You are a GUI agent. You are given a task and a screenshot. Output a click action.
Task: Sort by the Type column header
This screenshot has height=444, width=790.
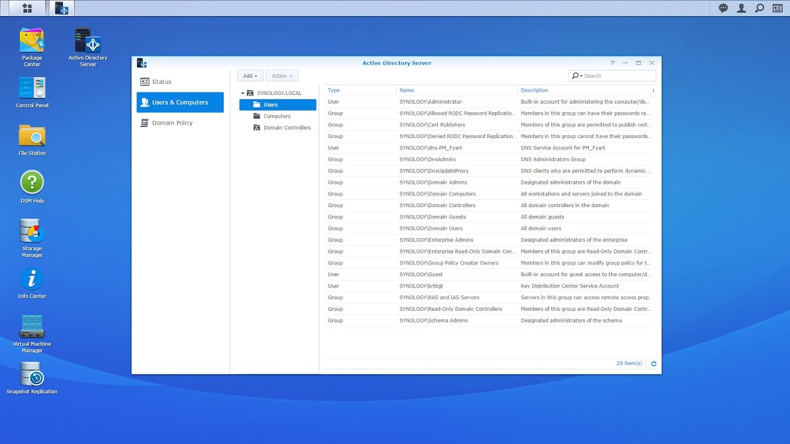(x=360, y=90)
